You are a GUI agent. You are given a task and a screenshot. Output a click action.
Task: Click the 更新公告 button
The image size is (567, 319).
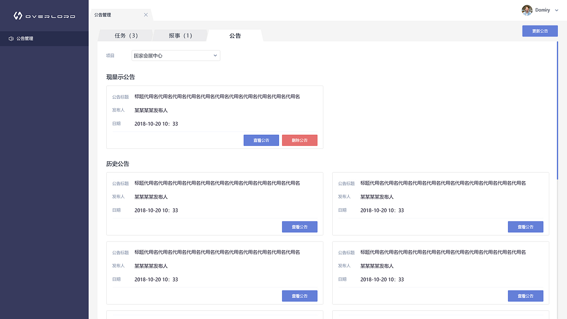tap(540, 31)
